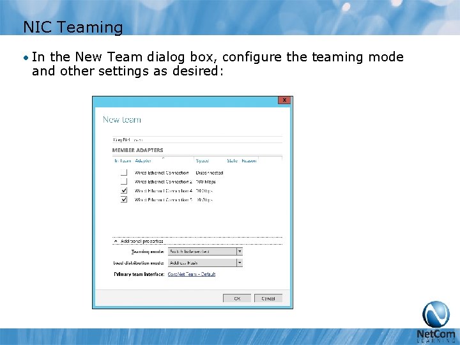Image resolution: width=460 pixels, height=345 pixels.
Task: Open the CorpNet Team Default interface link
Action: (192, 274)
